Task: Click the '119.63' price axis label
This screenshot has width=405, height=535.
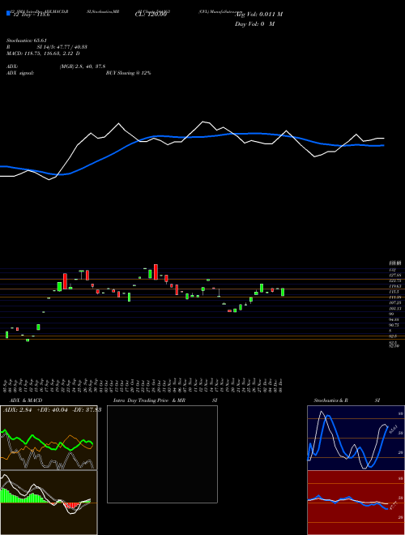Action: 395,286
